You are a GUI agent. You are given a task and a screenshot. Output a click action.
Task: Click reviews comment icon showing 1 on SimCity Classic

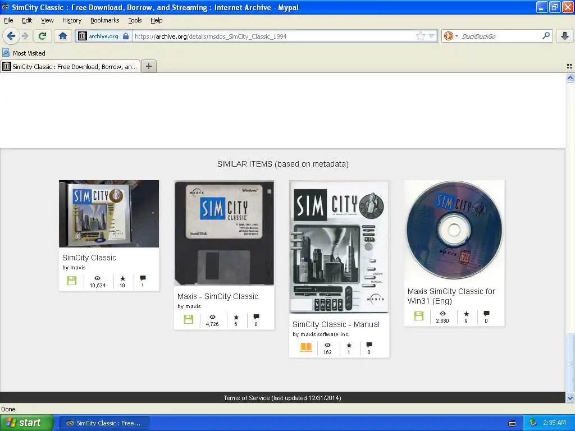pos(143,278)
